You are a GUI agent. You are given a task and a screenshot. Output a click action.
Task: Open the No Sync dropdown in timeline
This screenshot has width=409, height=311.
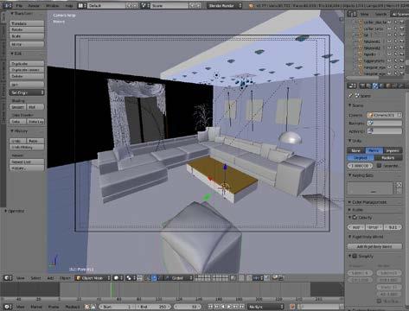click(x=265, y=307)
